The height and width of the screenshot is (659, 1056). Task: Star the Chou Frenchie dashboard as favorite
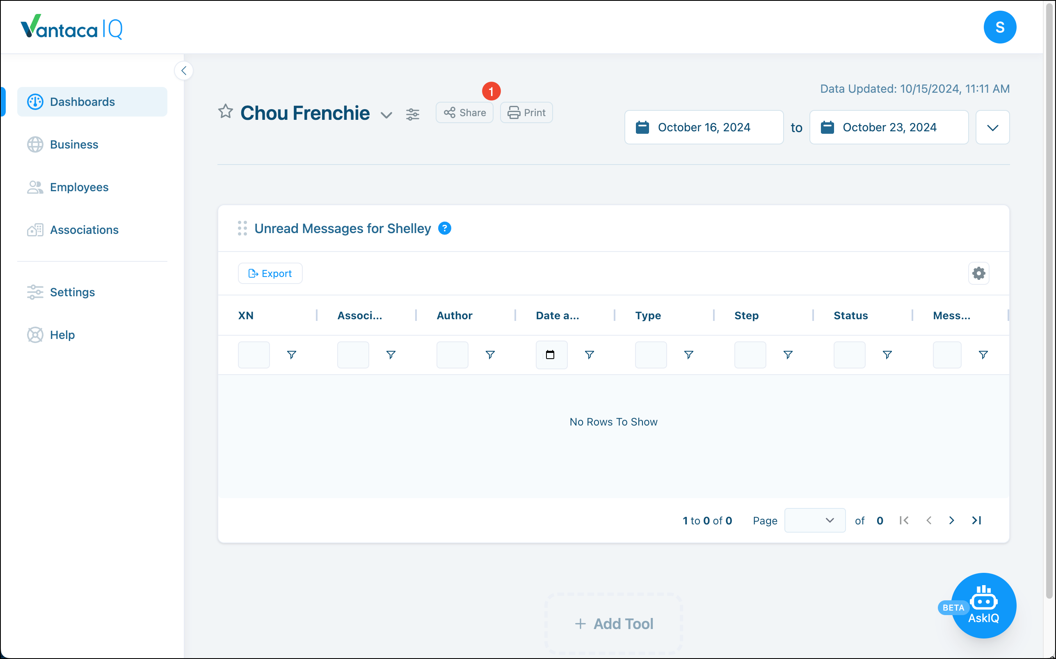click(226, 112)
